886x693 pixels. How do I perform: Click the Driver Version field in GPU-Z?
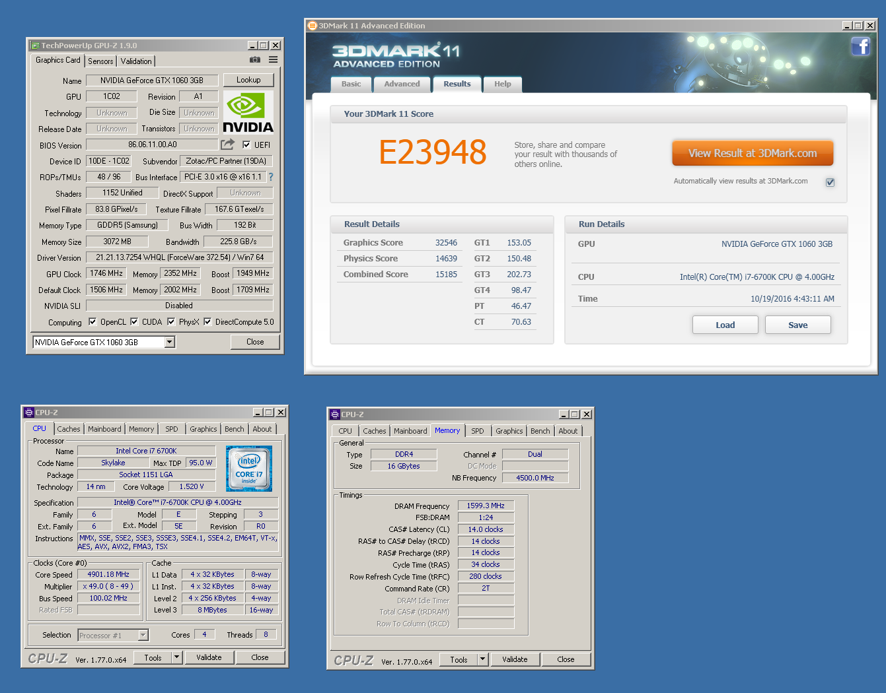point(180,257)
